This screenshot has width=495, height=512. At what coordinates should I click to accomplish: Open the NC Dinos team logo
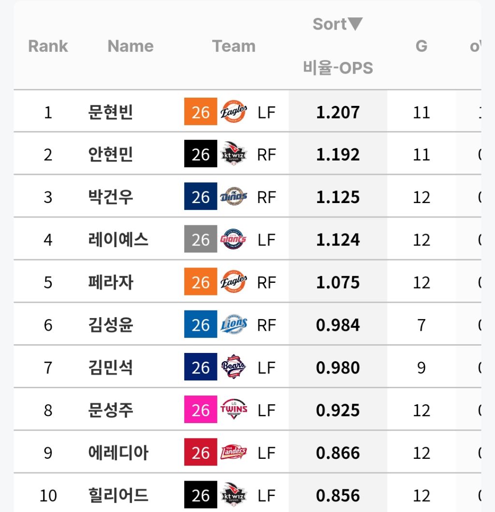(x=233, y=197)
